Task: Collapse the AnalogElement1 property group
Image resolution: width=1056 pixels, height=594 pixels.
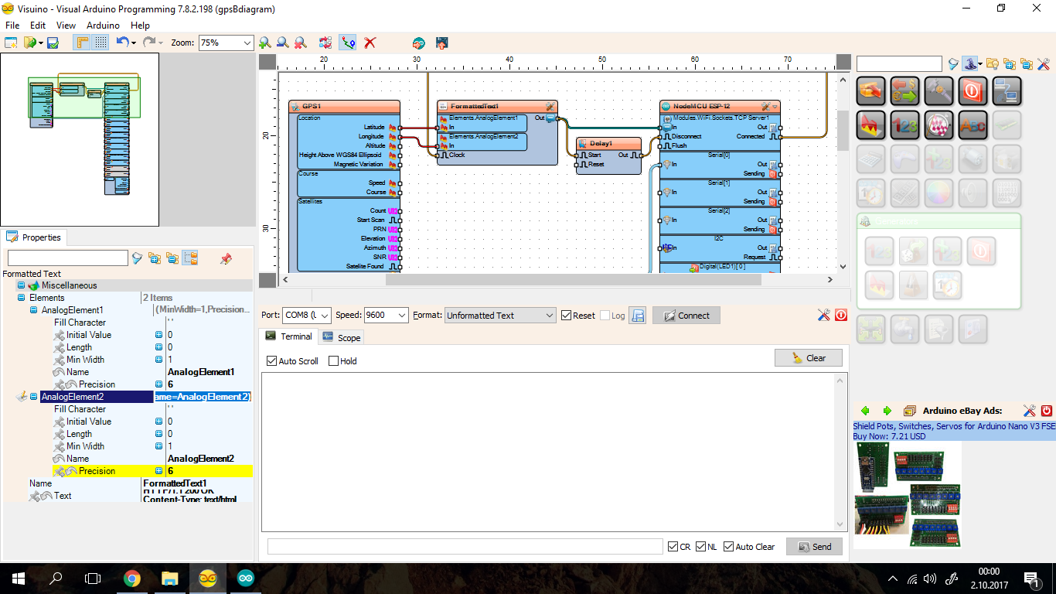Action: coord(32,309)
